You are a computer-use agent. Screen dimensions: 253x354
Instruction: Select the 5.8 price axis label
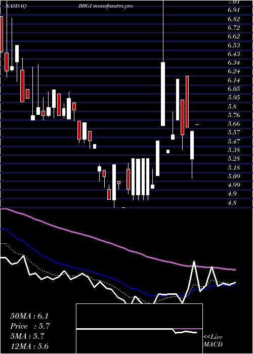pos(232,106)
